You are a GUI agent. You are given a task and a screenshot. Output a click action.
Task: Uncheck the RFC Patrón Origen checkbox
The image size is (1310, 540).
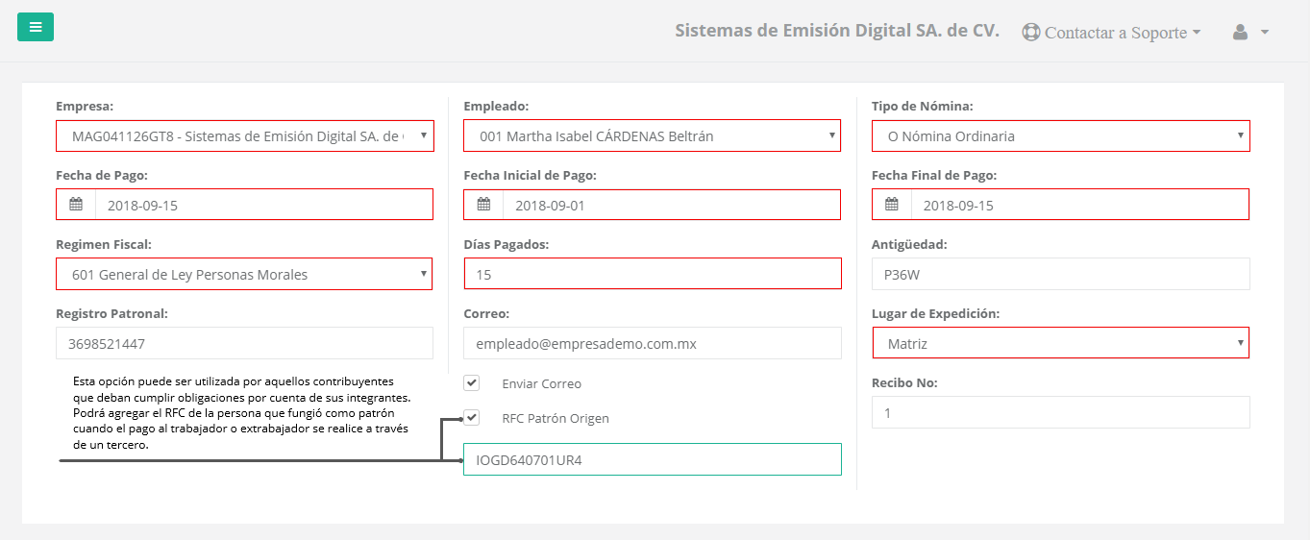[471, 417]
